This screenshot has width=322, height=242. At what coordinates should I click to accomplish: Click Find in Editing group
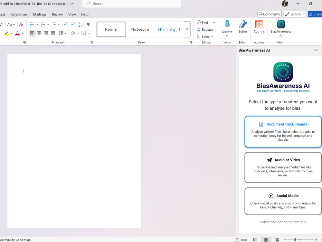coord(203,23)
